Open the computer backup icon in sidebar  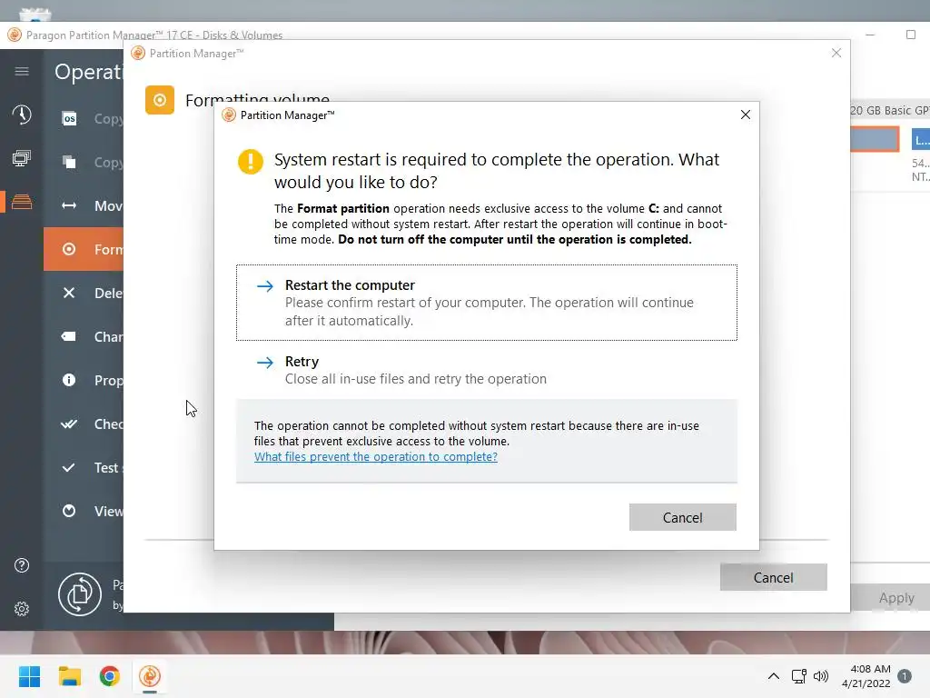(x=22, y=158)
